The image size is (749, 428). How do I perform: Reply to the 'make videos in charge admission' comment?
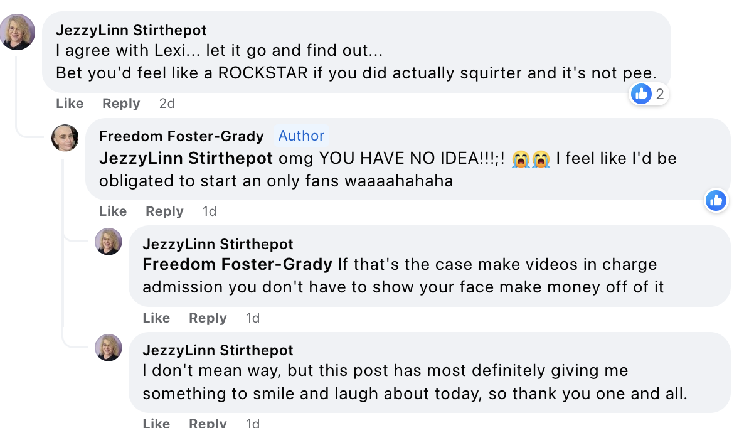208,318
